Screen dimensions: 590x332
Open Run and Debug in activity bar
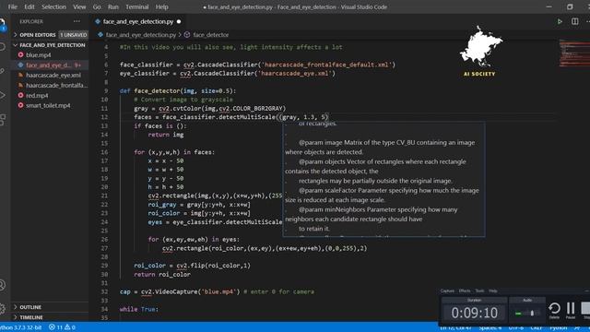(x=2, y=95)
